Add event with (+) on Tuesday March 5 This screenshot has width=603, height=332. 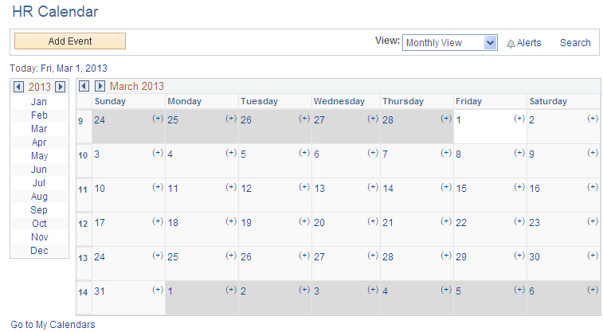coord(304,153)
